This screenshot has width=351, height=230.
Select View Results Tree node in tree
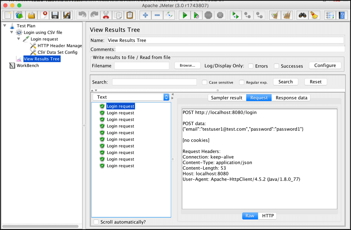[x=42, y=59]
